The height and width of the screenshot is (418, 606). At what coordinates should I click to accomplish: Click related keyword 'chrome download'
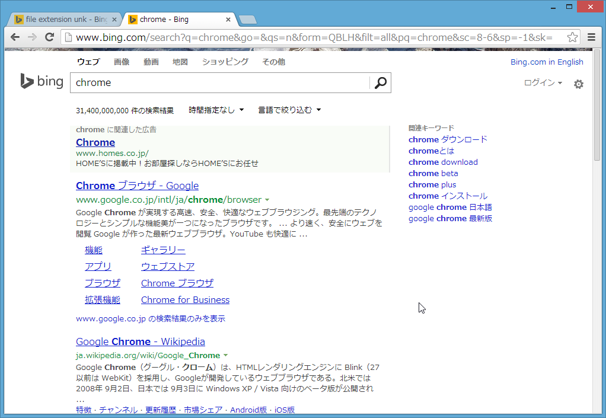coord(443,162)
